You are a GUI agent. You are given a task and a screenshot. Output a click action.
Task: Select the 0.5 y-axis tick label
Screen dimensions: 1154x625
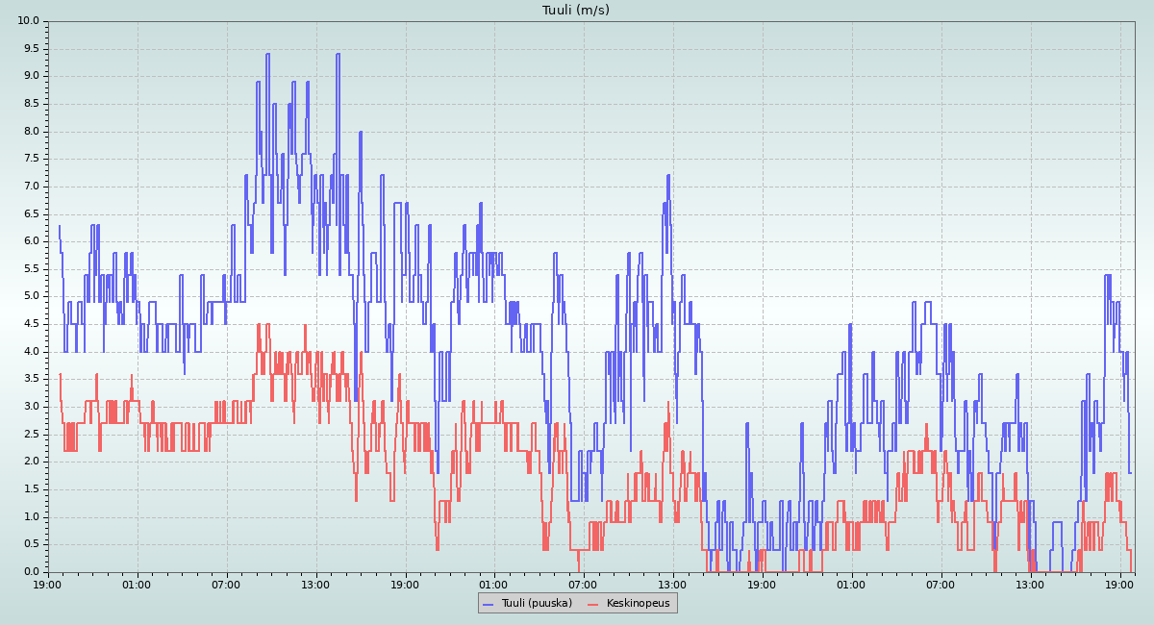pos(31,544)
